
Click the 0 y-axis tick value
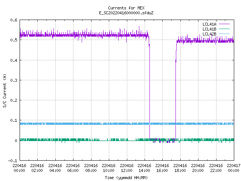click(16, 141)
